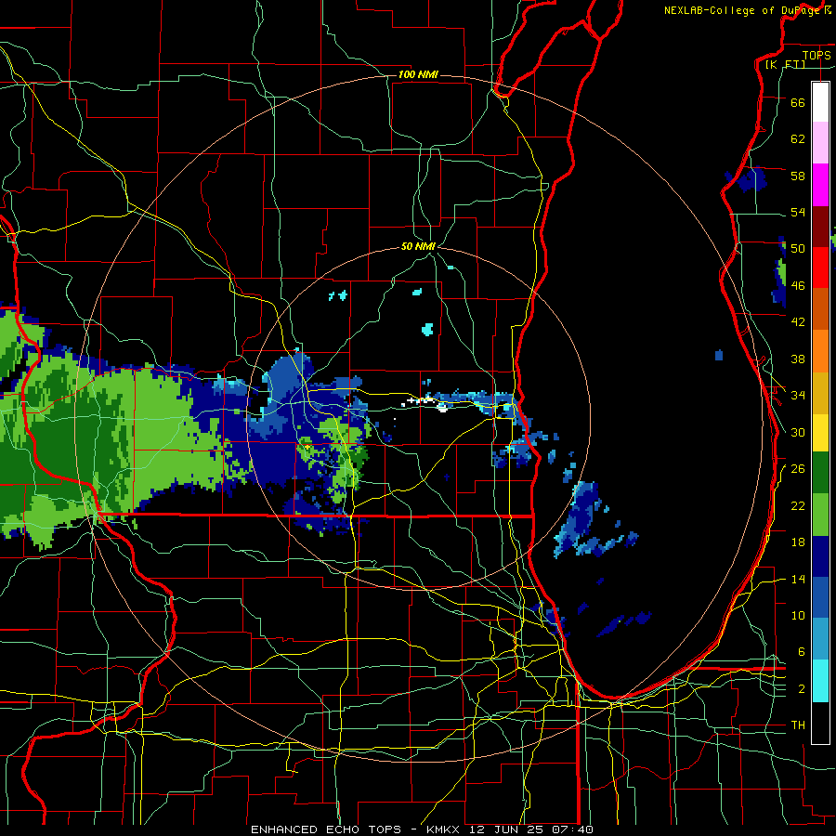836x836 pixels.
Task: Click the 12 JUN 25 date text
Action: tap(506, 829)
